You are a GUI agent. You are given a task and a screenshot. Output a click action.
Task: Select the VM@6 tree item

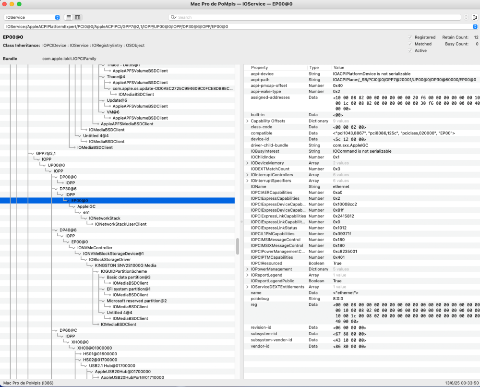point(113,112)
